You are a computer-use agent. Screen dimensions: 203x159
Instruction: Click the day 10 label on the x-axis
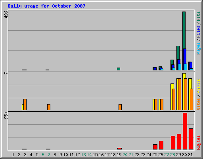click(65, 155)
